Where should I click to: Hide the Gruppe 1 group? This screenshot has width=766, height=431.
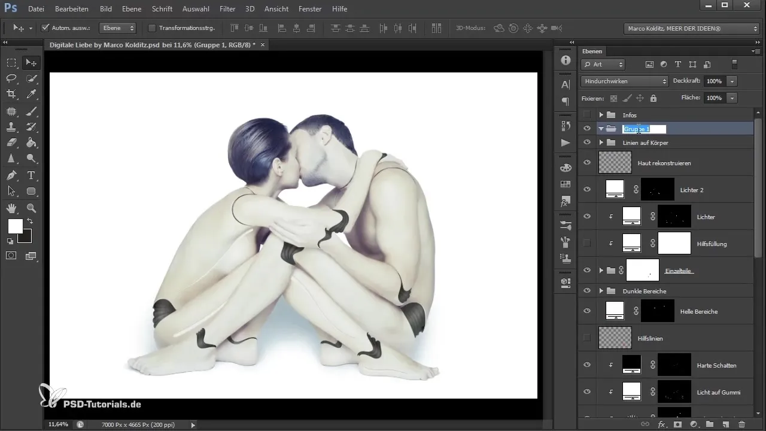[x=587, y=128]
